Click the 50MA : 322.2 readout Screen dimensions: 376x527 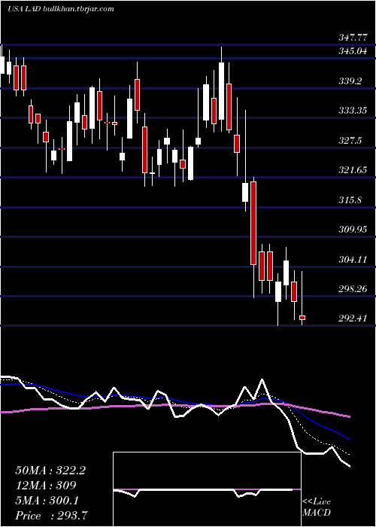(x=50, y=471)
